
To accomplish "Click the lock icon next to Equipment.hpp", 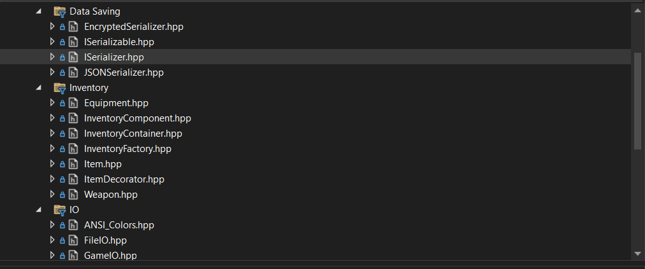I will tap(62, 103).
